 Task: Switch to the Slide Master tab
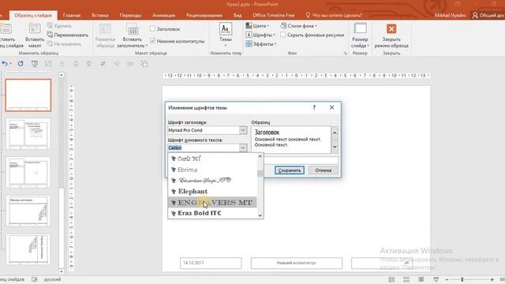tap(33, 15)
